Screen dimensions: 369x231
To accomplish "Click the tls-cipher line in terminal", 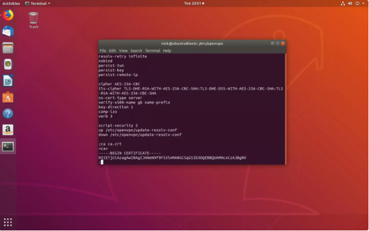I will pyautogui.click(x=191, y=91).
